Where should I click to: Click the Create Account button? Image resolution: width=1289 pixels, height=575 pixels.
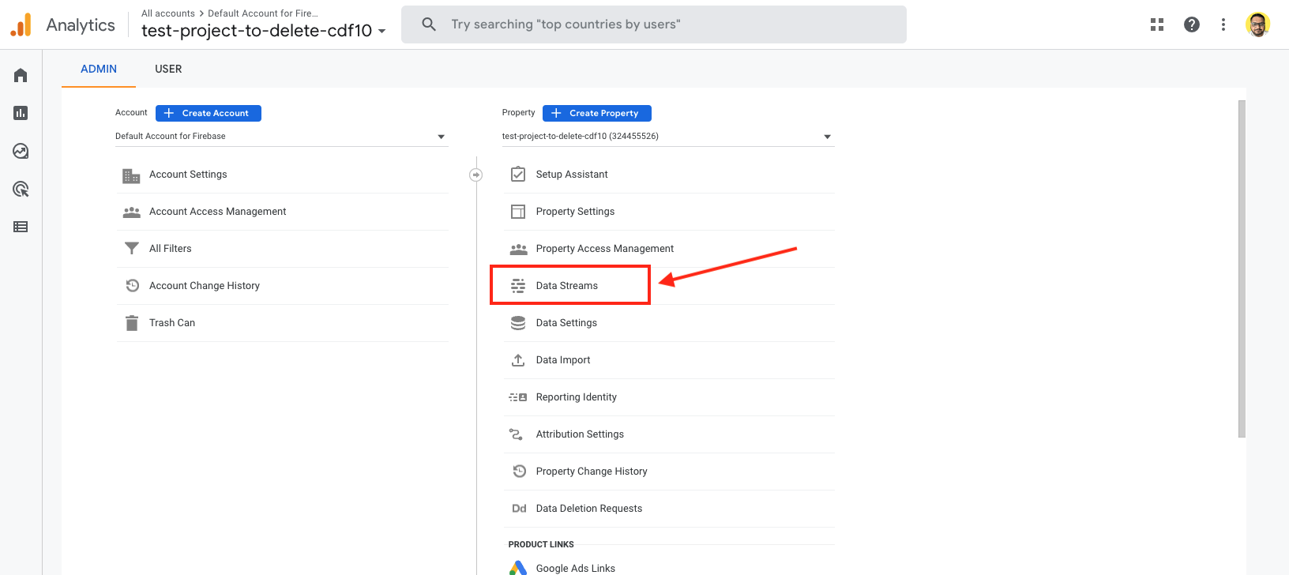pos(209,113)
